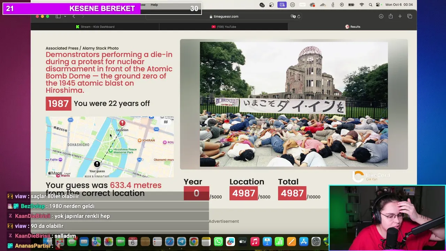Click the translate icon in address bar
446x251 pixels.
click(293, 16)
